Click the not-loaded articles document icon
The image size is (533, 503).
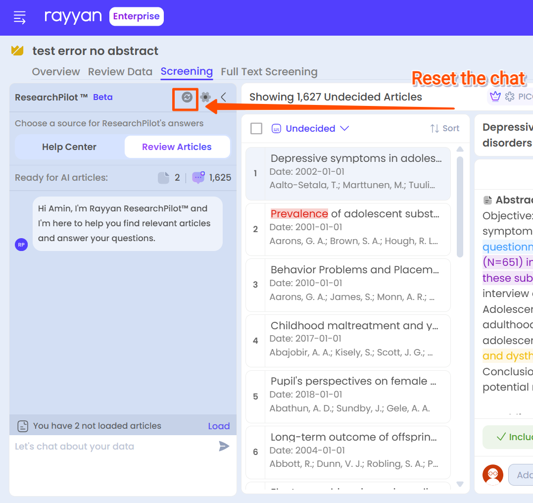click(163, 178)
